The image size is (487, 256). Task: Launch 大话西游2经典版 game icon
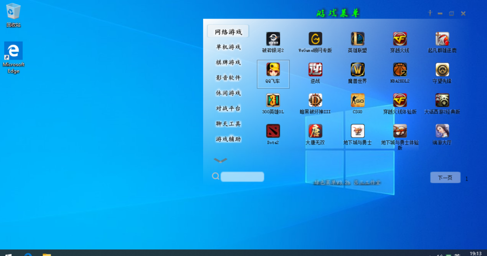442,101
